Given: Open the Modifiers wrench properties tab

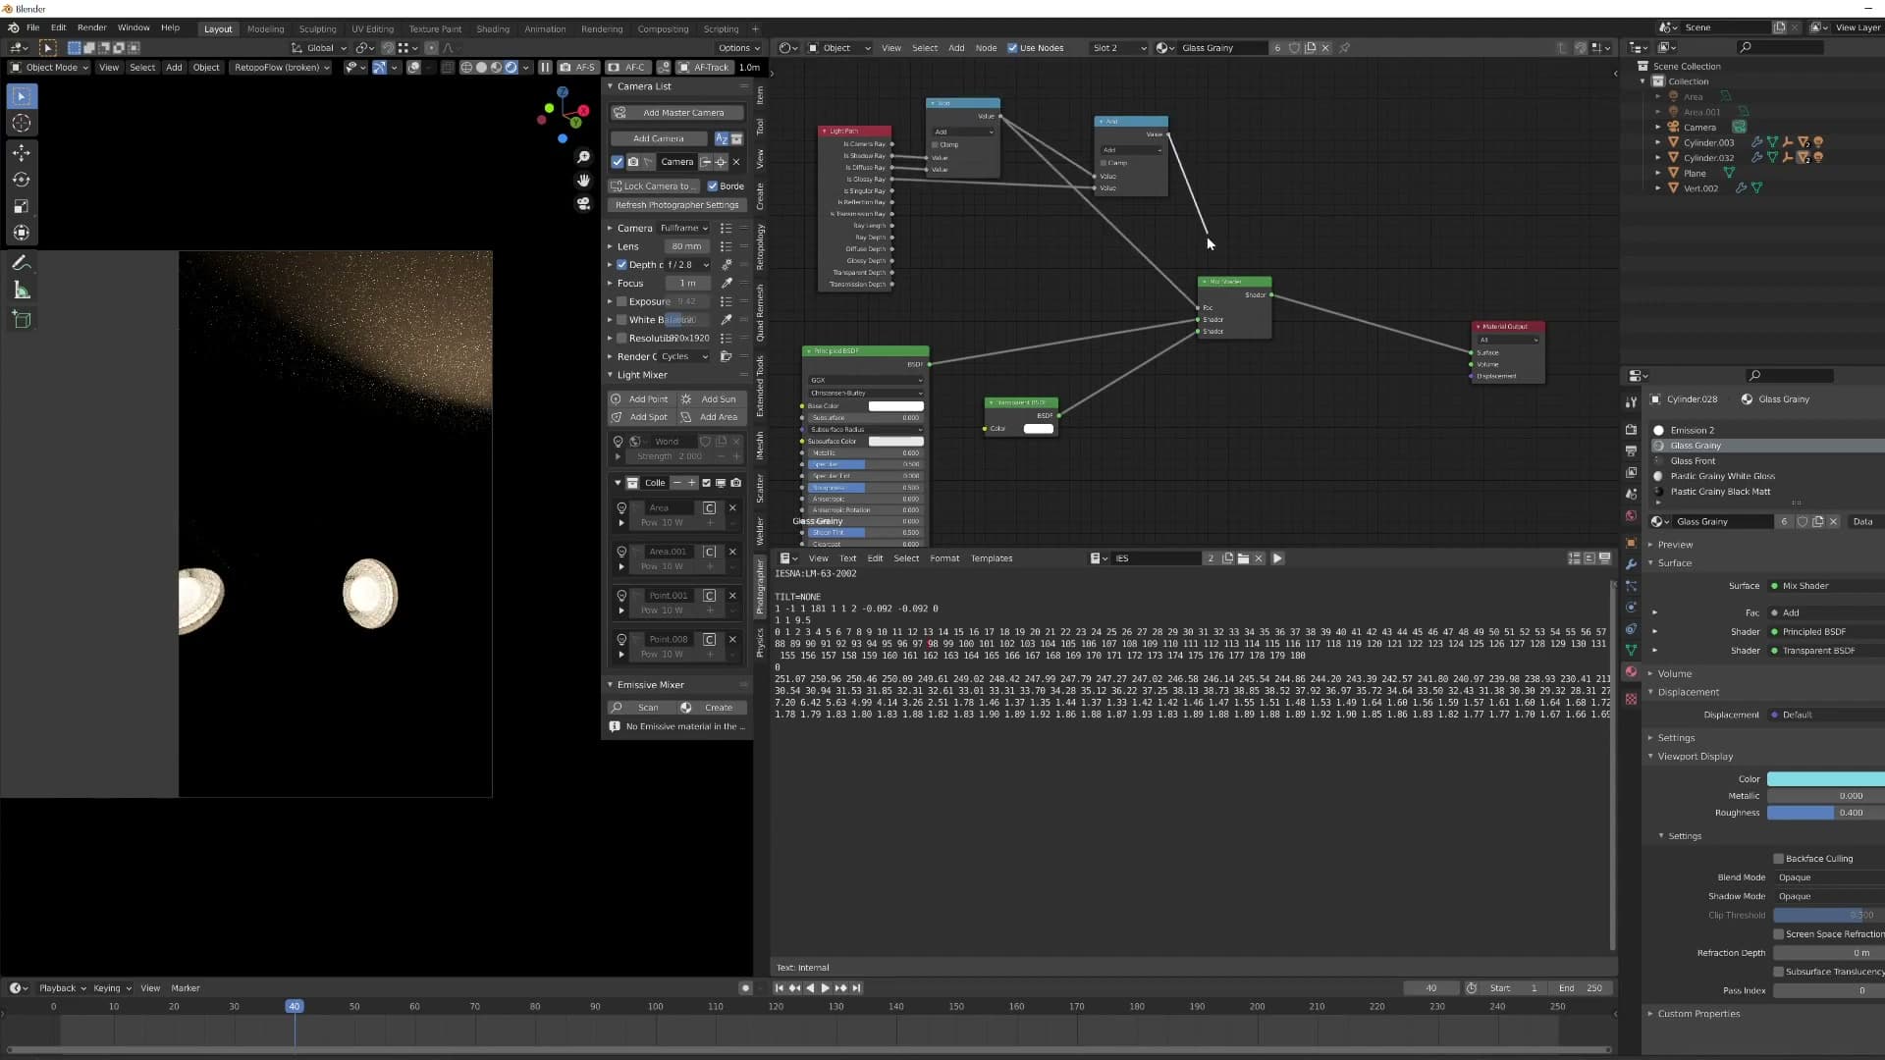Looking at the screenshot, I should [x=1631, y=564].
